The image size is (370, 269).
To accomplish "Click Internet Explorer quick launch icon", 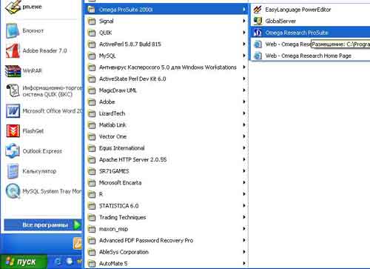I will click(58, 262).
